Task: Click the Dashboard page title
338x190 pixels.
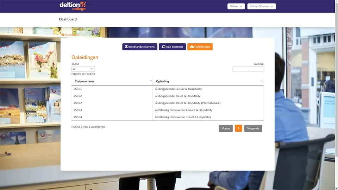Action: [68, 19]
